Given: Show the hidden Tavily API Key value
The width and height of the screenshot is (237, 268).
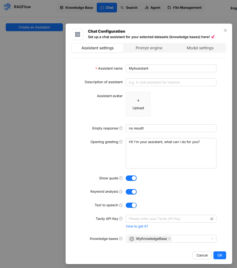Looking at the screenshot, I should coord(212,219).
